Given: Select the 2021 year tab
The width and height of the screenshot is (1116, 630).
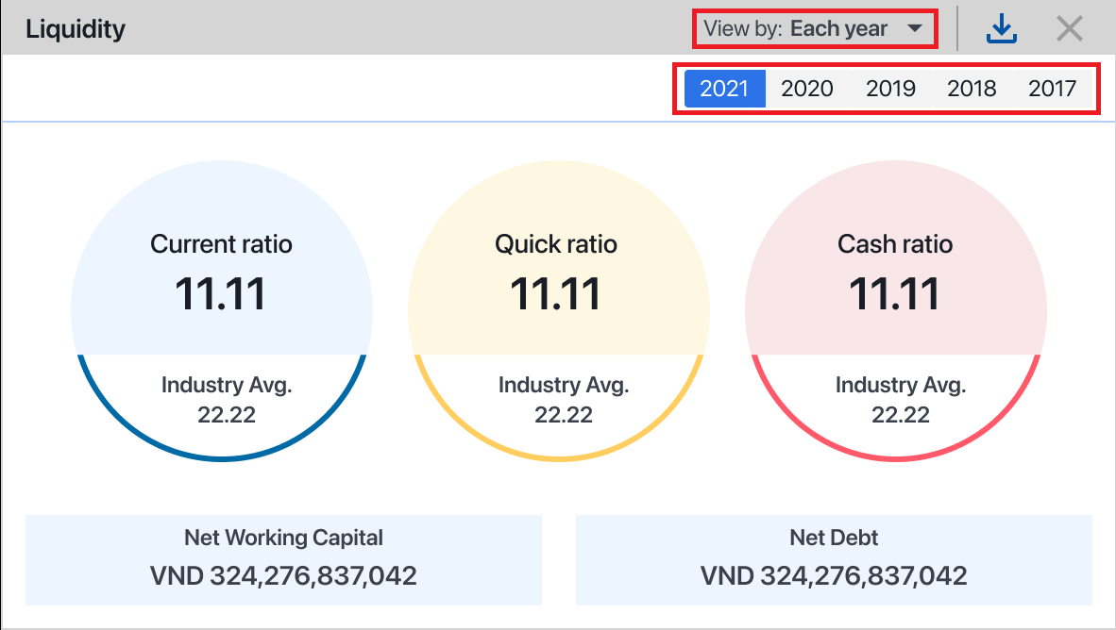Looking at the screenshot, I should [x=724, y=89].
